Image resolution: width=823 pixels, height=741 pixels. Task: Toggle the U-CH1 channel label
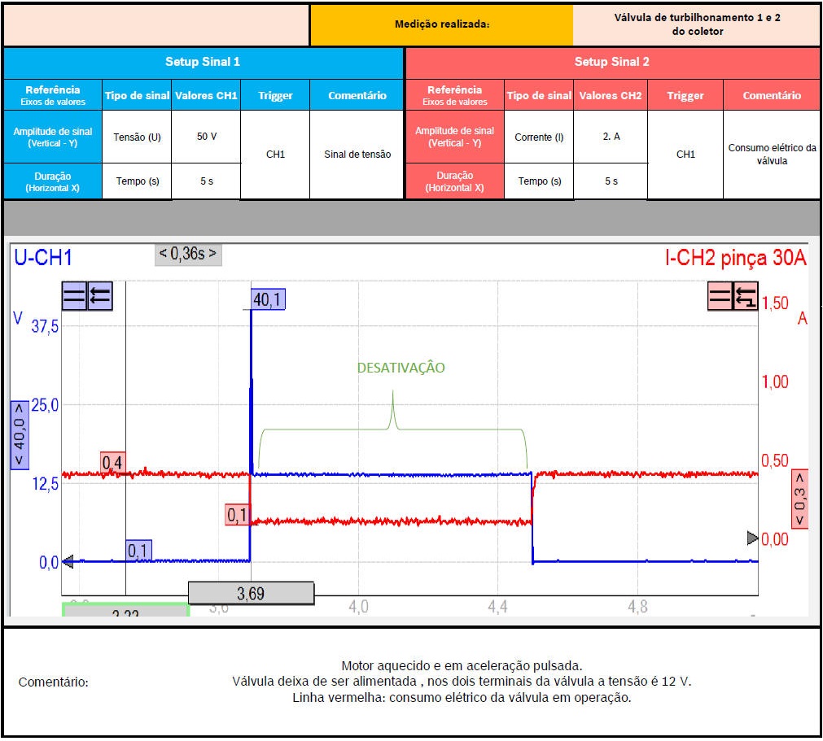point(43,258)
